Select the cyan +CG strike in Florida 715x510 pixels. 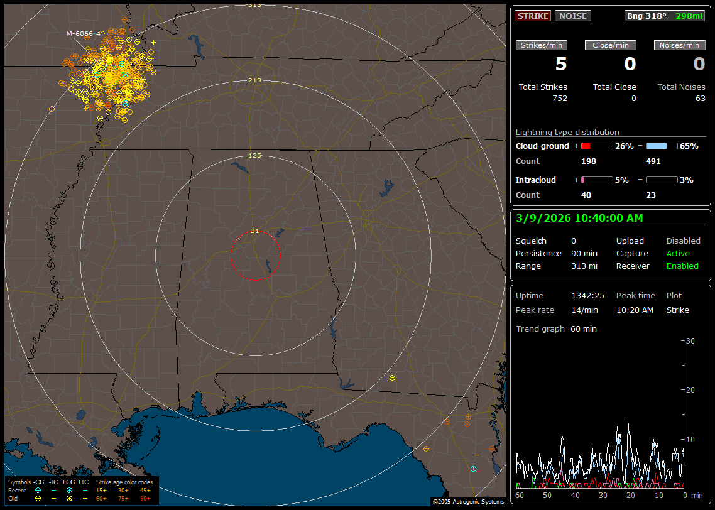(473, 469)
